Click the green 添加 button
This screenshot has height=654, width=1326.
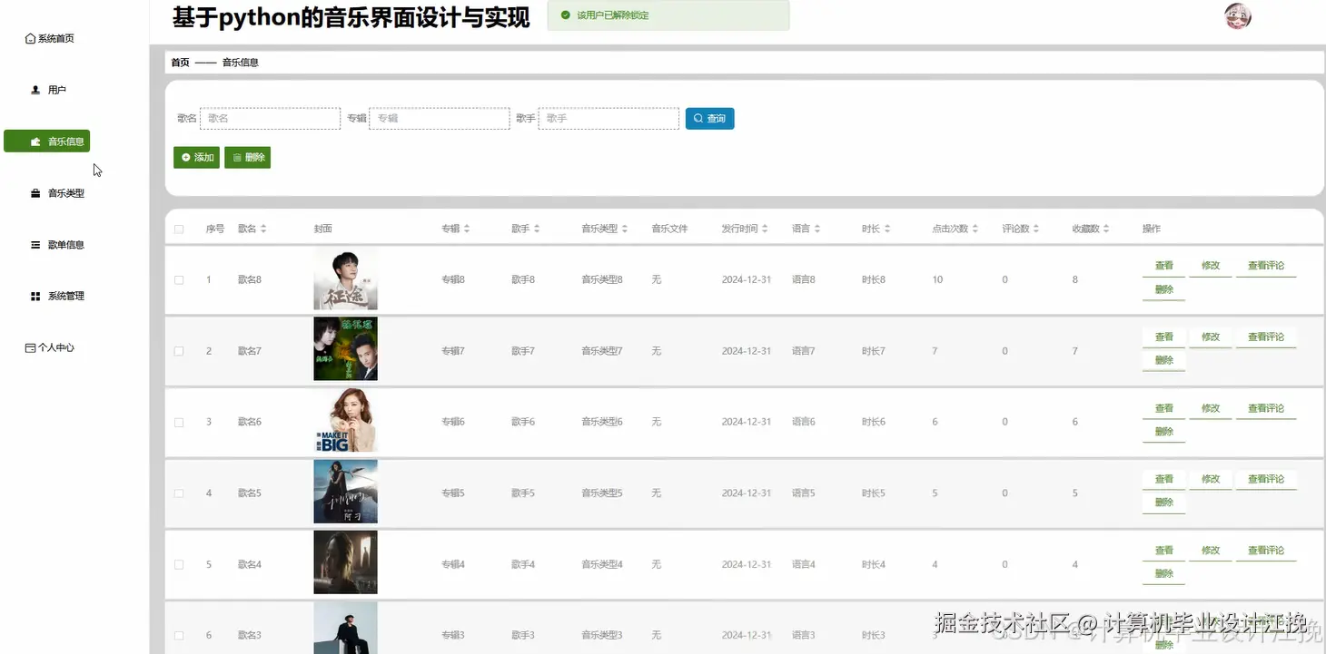(x=196, y=158)
